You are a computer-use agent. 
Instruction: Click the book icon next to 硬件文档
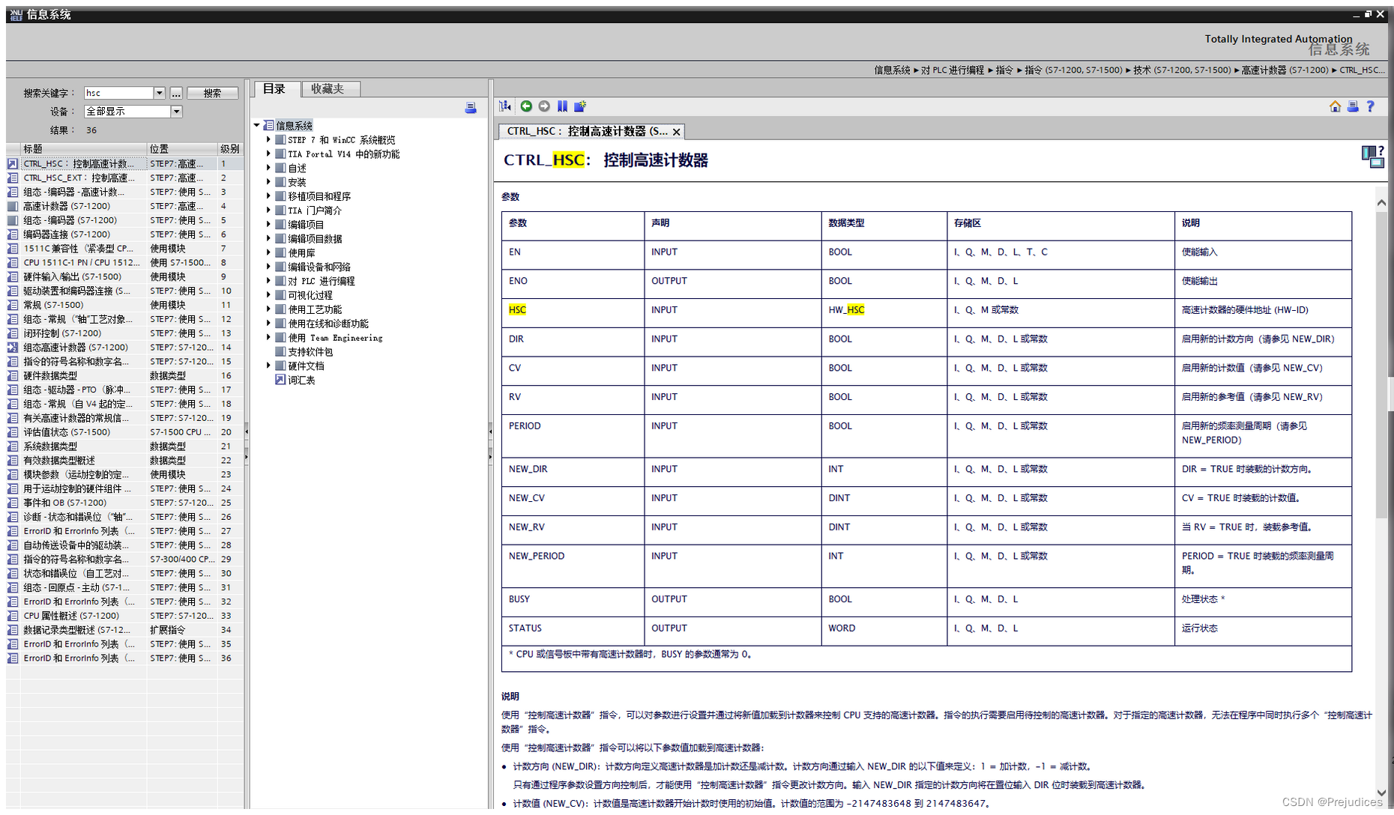click(280, 366)
